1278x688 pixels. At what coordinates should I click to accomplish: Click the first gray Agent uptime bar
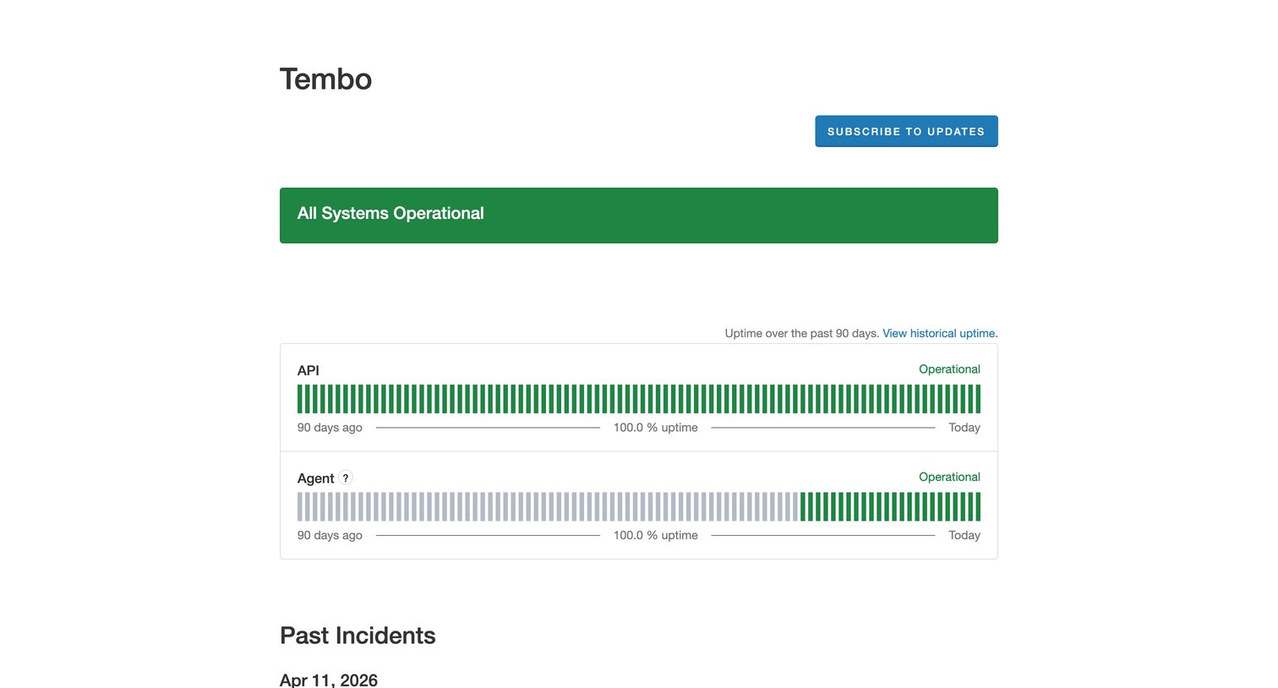(300, 507)
